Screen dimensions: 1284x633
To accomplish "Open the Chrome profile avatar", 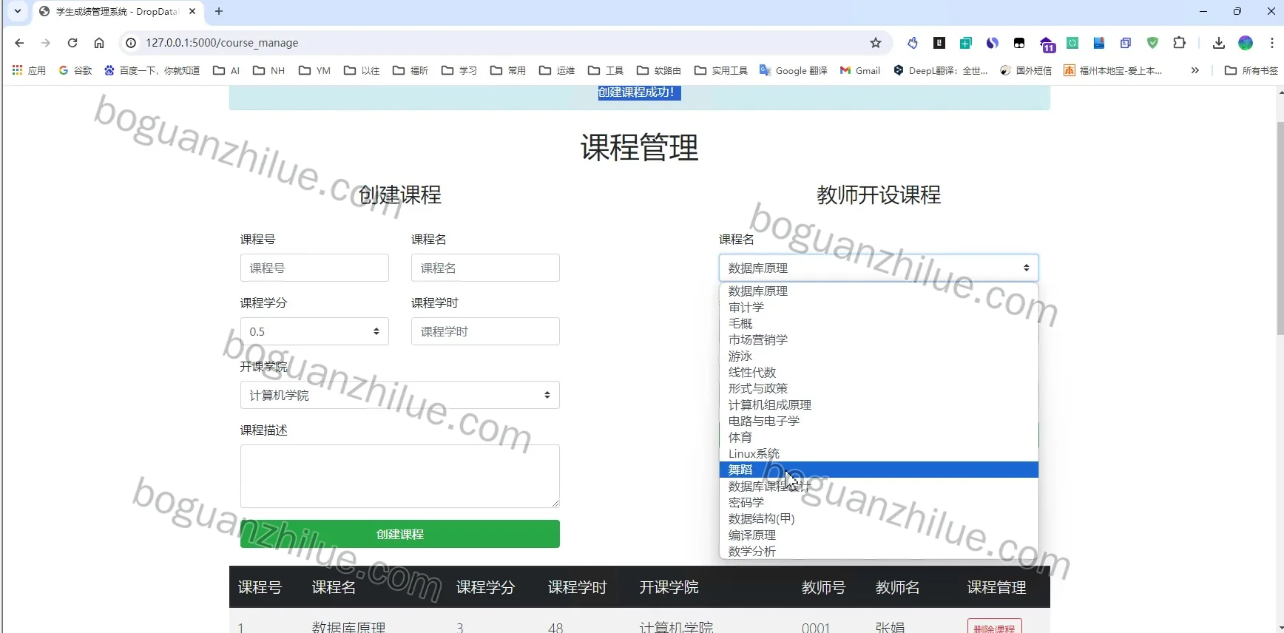I will point(1246,43).
